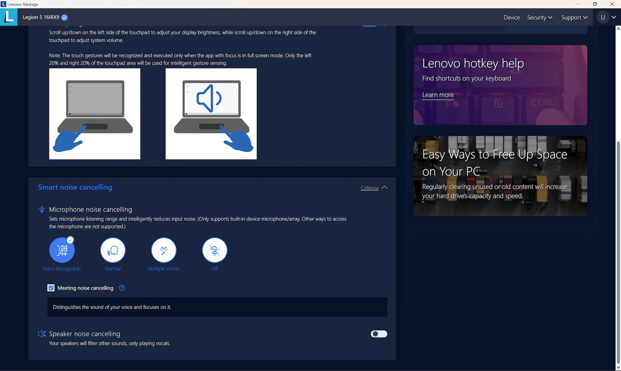Click the microphone noise cancelling section icon
The width and height of the screenshot is (621, 371).
pyautogui.click(x=41, y=209)
